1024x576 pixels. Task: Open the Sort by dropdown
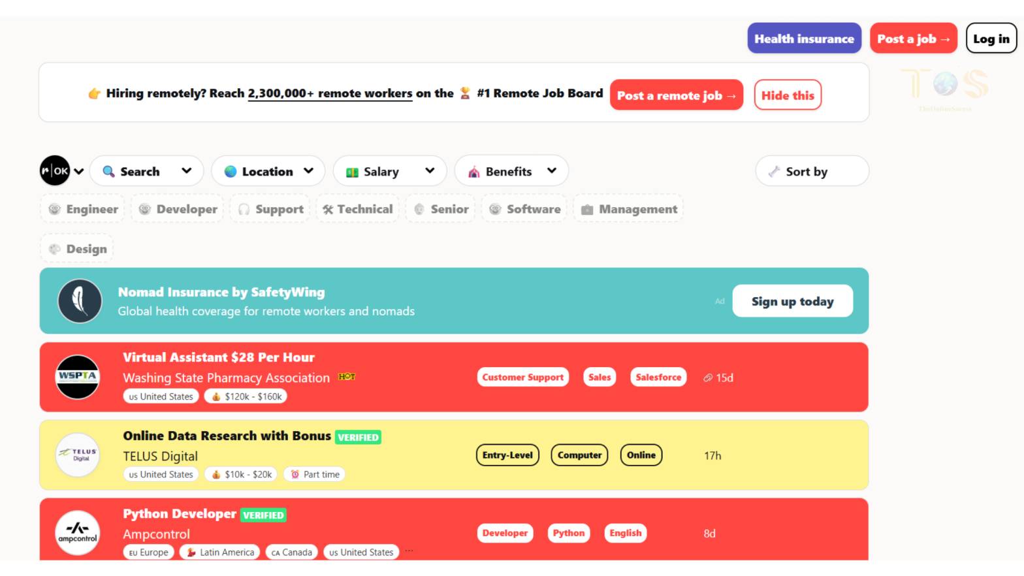812,171
